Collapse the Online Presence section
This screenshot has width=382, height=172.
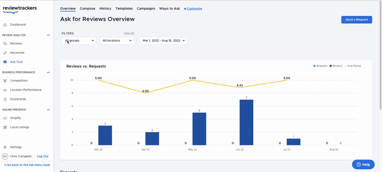(x=48, y=110)
